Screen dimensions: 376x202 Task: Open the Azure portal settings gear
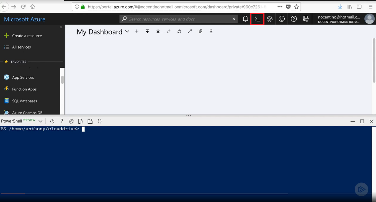[x=269, y=19]
